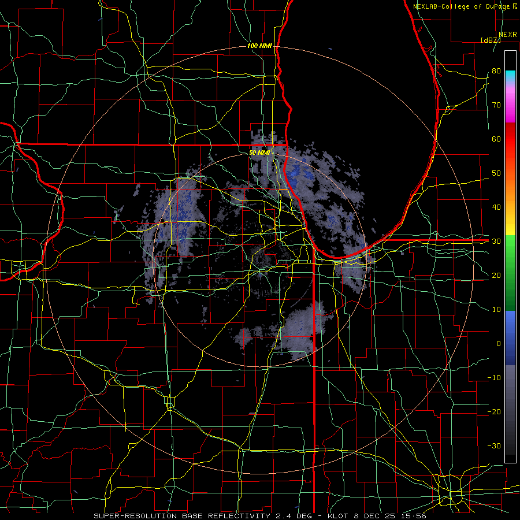Click the "20" dBZ scale value

pyautogui.click(x=496, y=276)
